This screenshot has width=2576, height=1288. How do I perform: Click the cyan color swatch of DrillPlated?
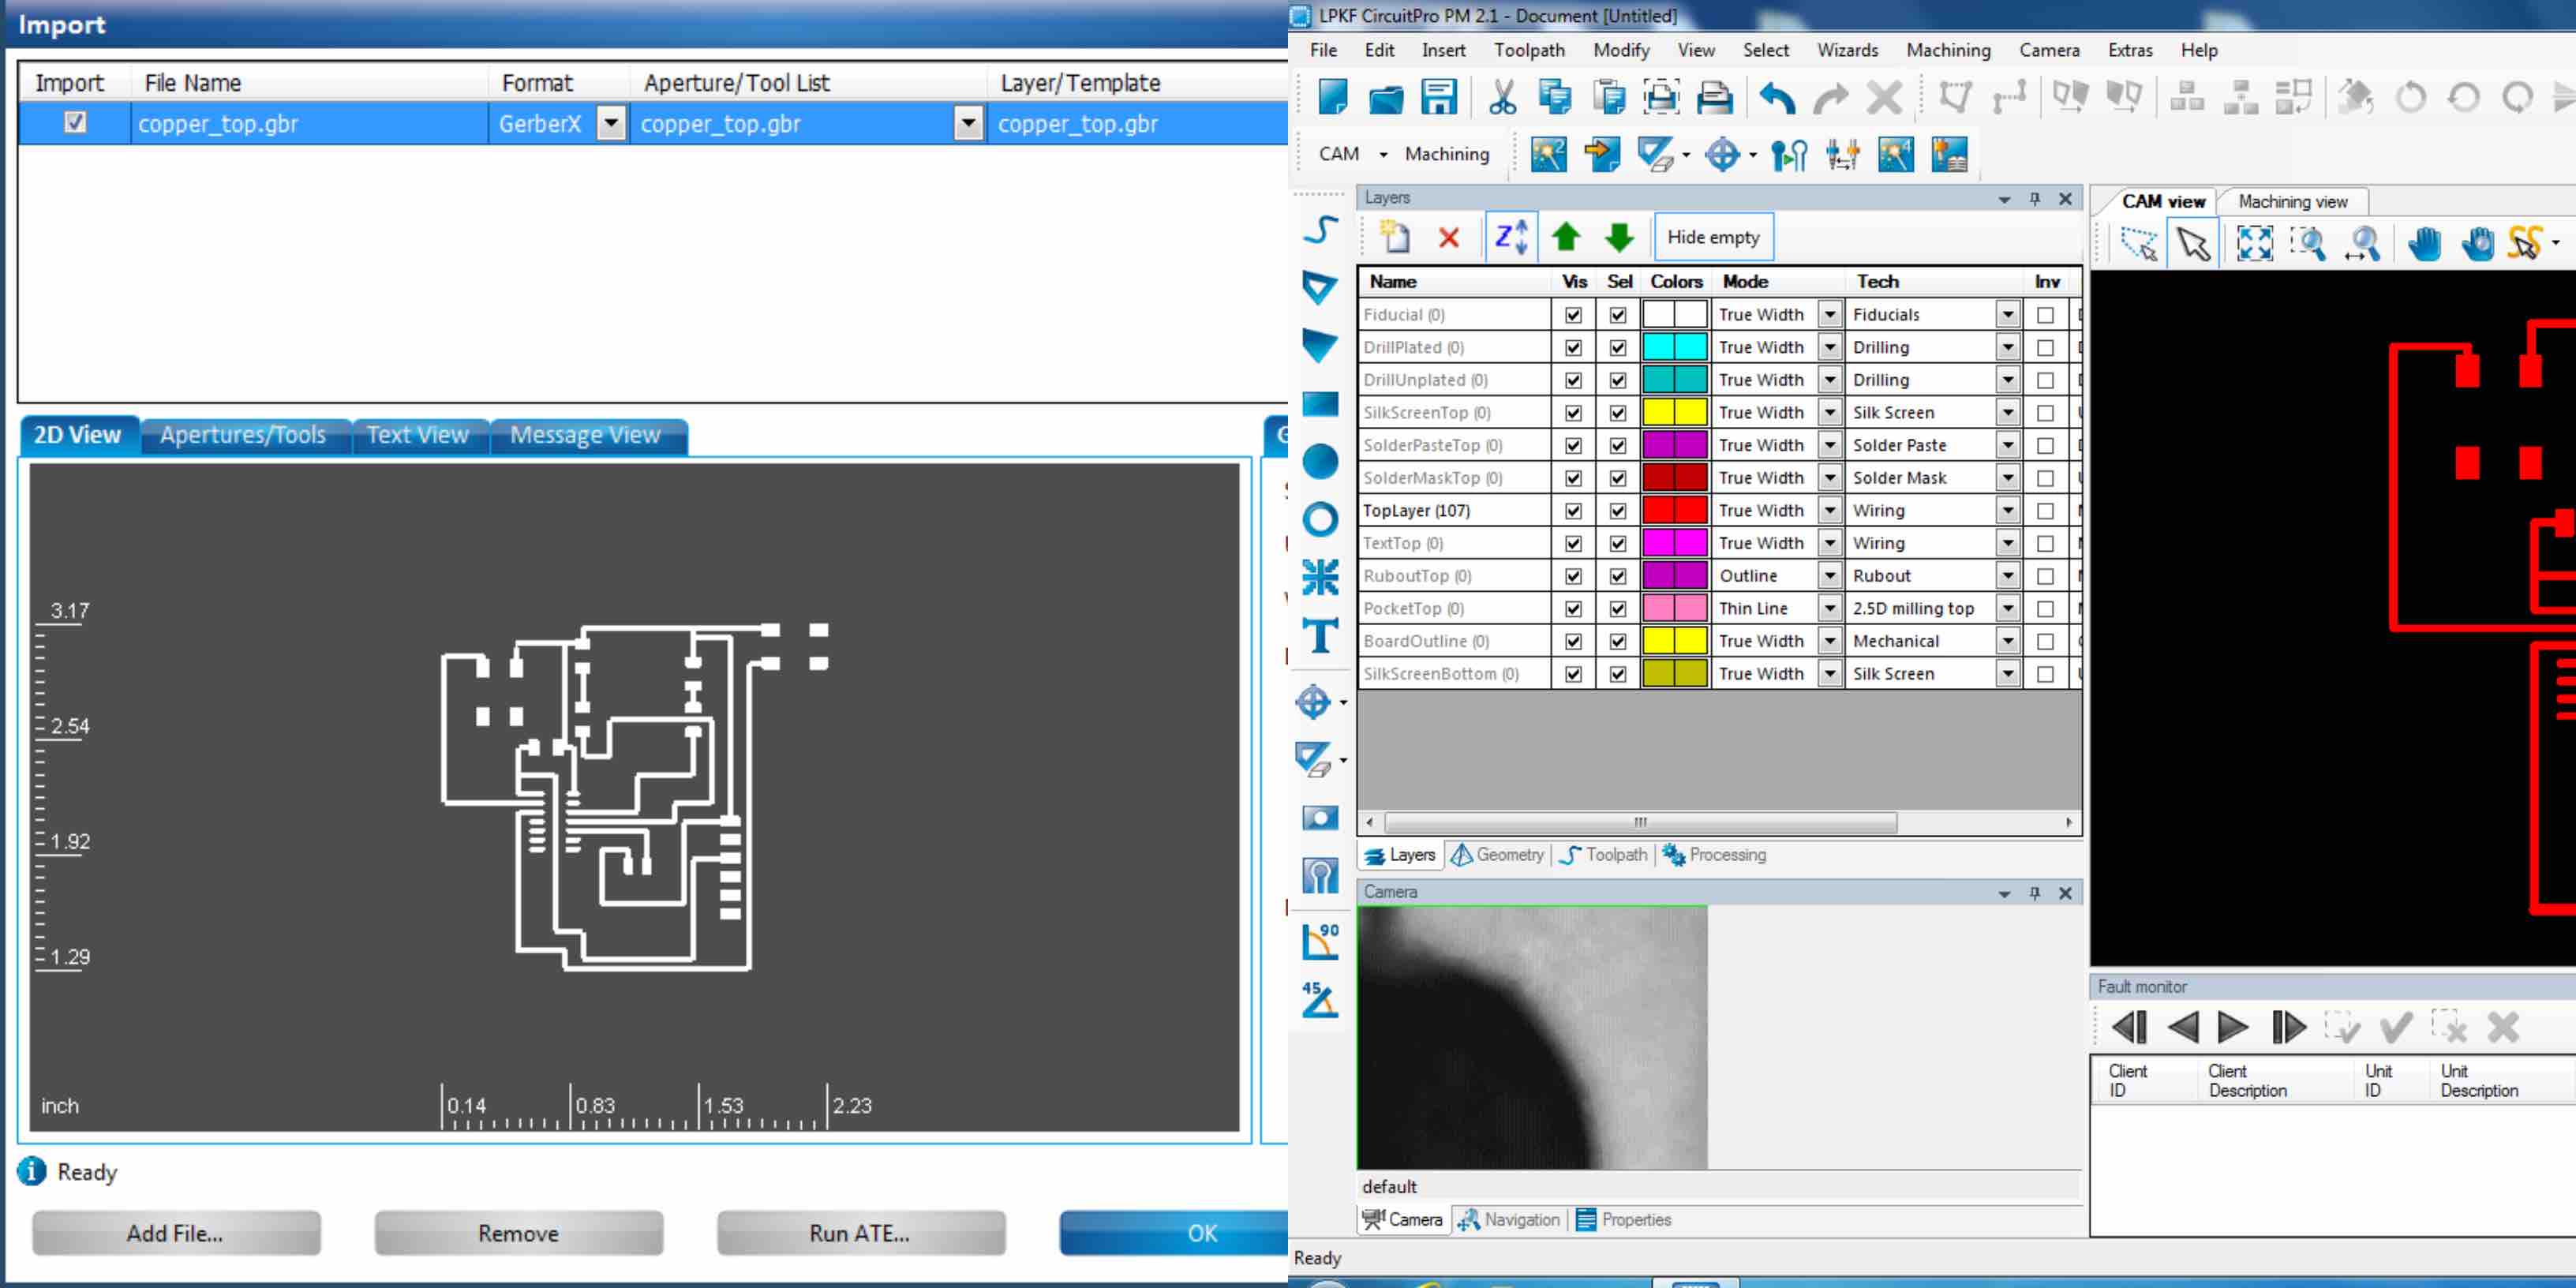(x=1674, y=348)
